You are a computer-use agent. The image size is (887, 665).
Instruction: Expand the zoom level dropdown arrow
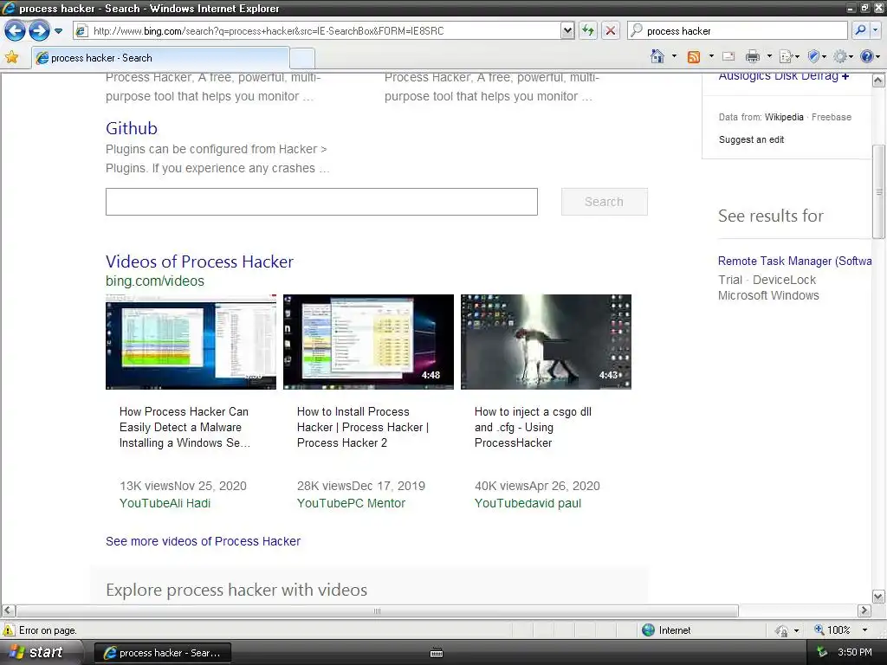pyautogui.click(x=864, y=630)
